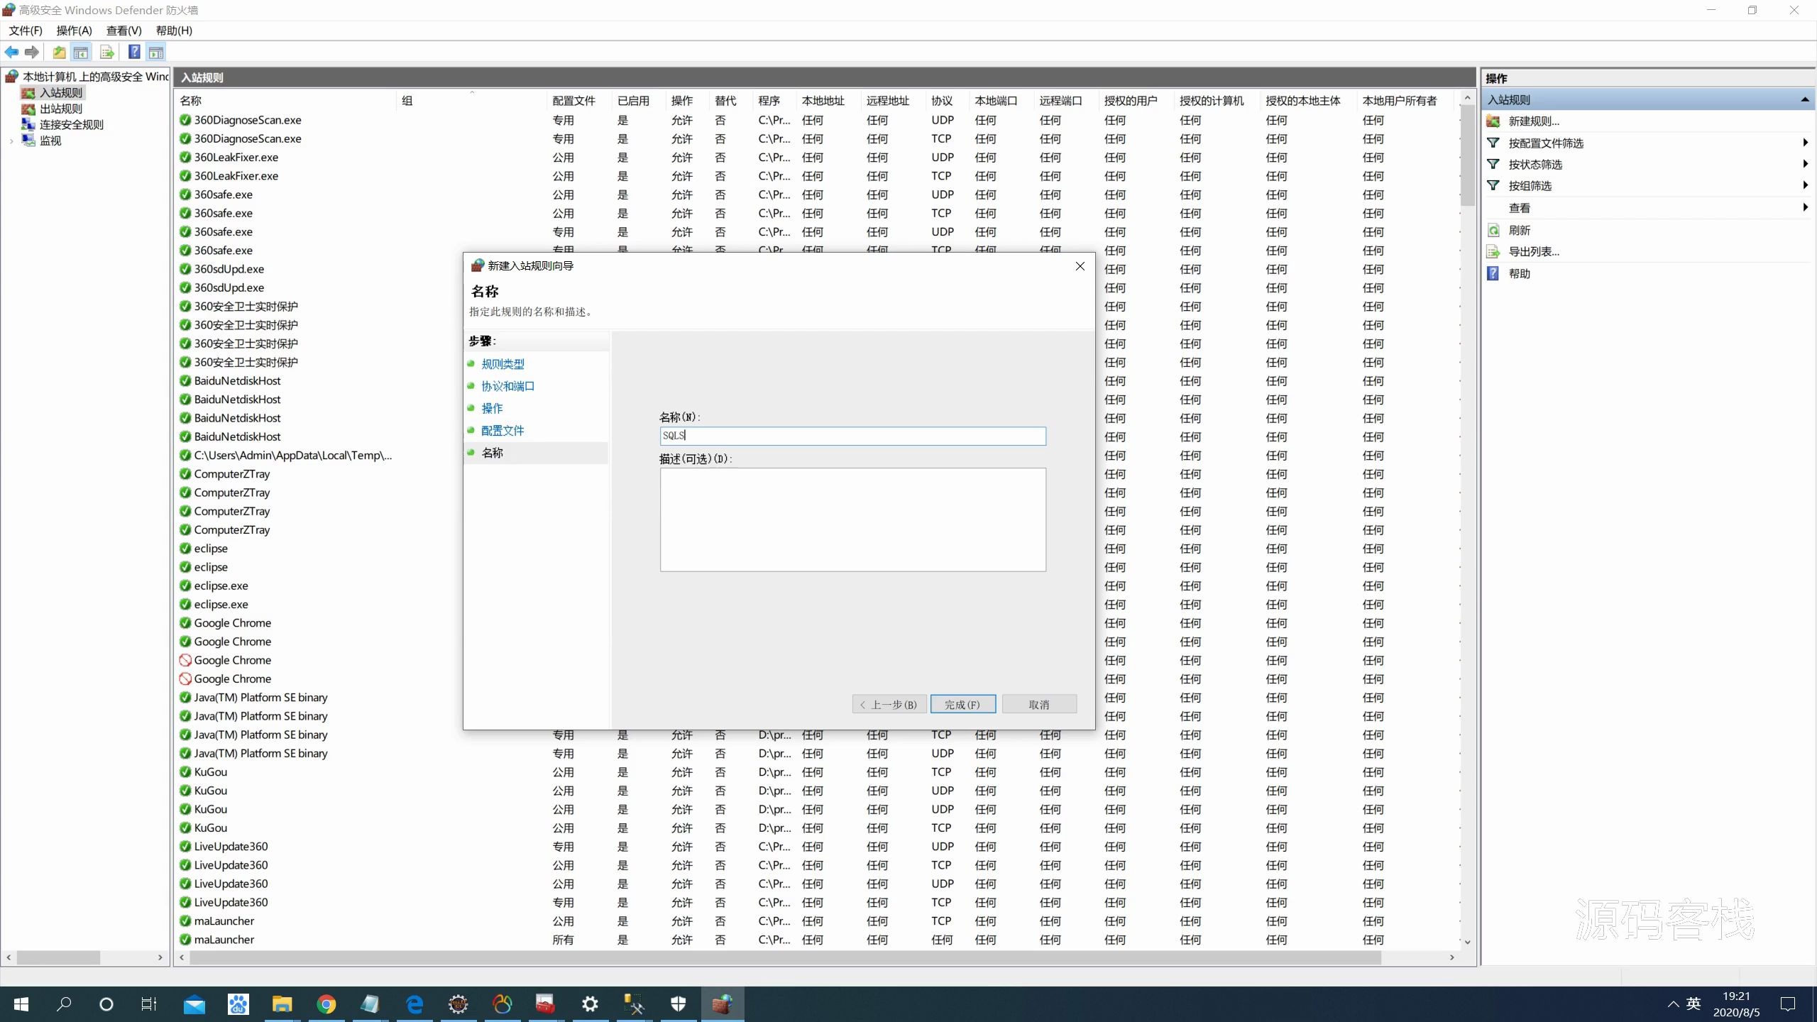Image resolution: width=1817 pixels, height=1022 pixels.
Task: Select 入站规则 in the left tree
Action: [x=61, y=93]
